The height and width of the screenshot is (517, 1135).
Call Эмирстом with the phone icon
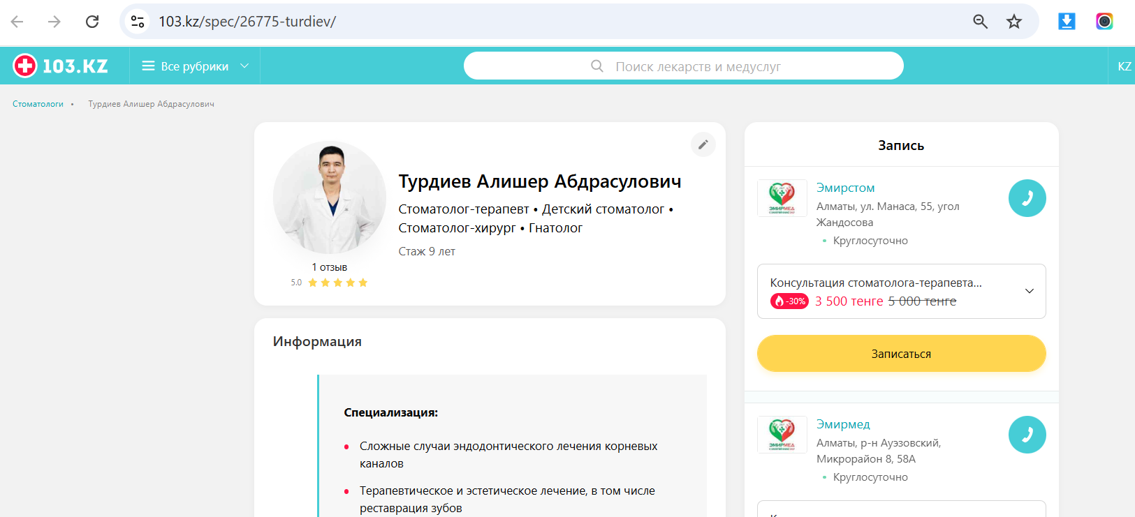1027,198
